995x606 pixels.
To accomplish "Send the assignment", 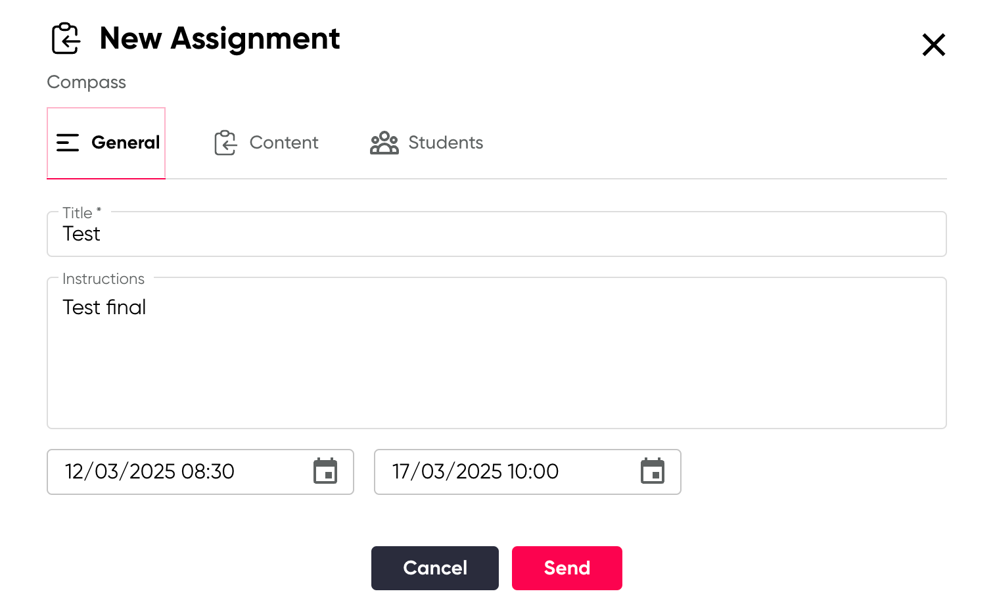I will point(567,568).
